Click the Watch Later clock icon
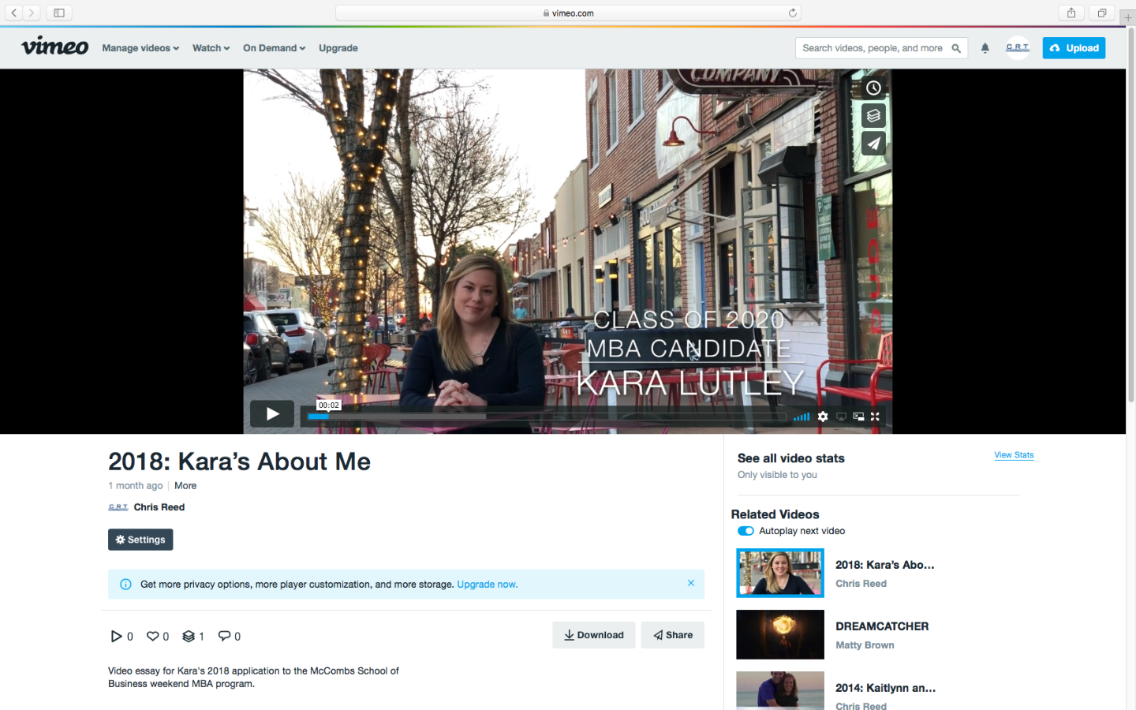This screenshot has height=710, width=1136. pyautogui.click(x=873, y=88)
